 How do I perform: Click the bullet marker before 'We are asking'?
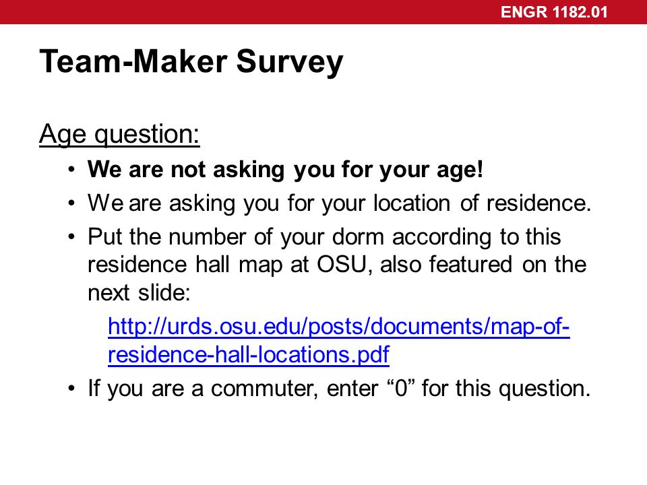pos(72,203)
